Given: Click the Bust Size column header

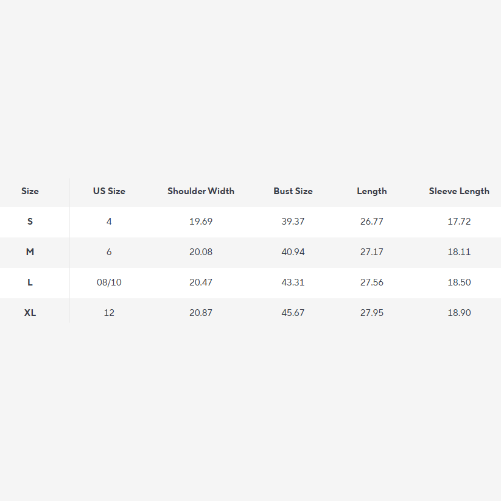Looking at the screenshot, I should pyautogui.click(x=293, y=191).
